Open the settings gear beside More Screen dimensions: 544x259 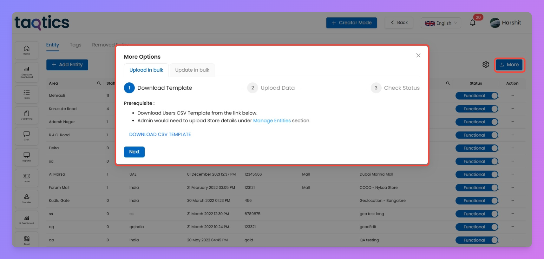click(x=486, y=65)
